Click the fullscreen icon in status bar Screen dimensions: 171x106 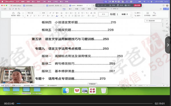tap(167, 86)
